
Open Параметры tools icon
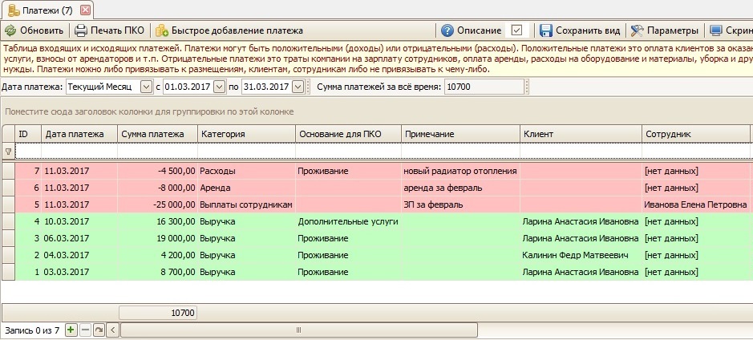pos(638,30)
